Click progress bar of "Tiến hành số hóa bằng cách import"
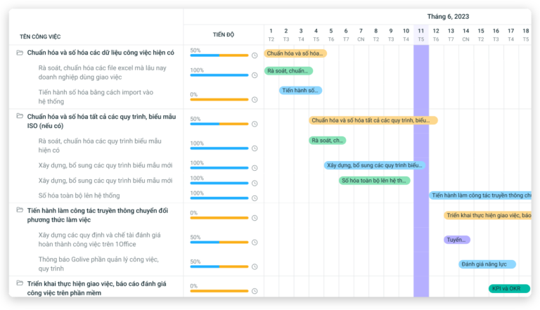Screen dimensions: 540x310 (219, 99)
